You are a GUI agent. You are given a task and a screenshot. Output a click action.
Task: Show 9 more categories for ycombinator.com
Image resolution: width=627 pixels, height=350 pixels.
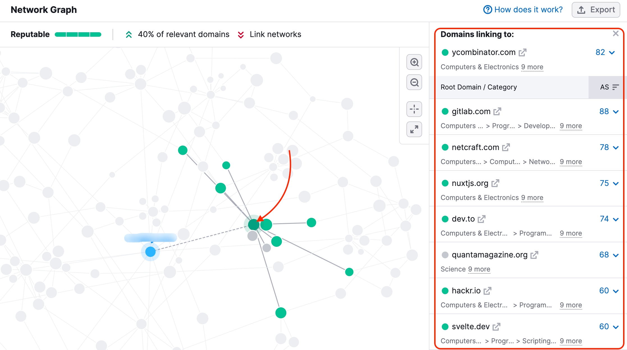[x=532, y=67]
